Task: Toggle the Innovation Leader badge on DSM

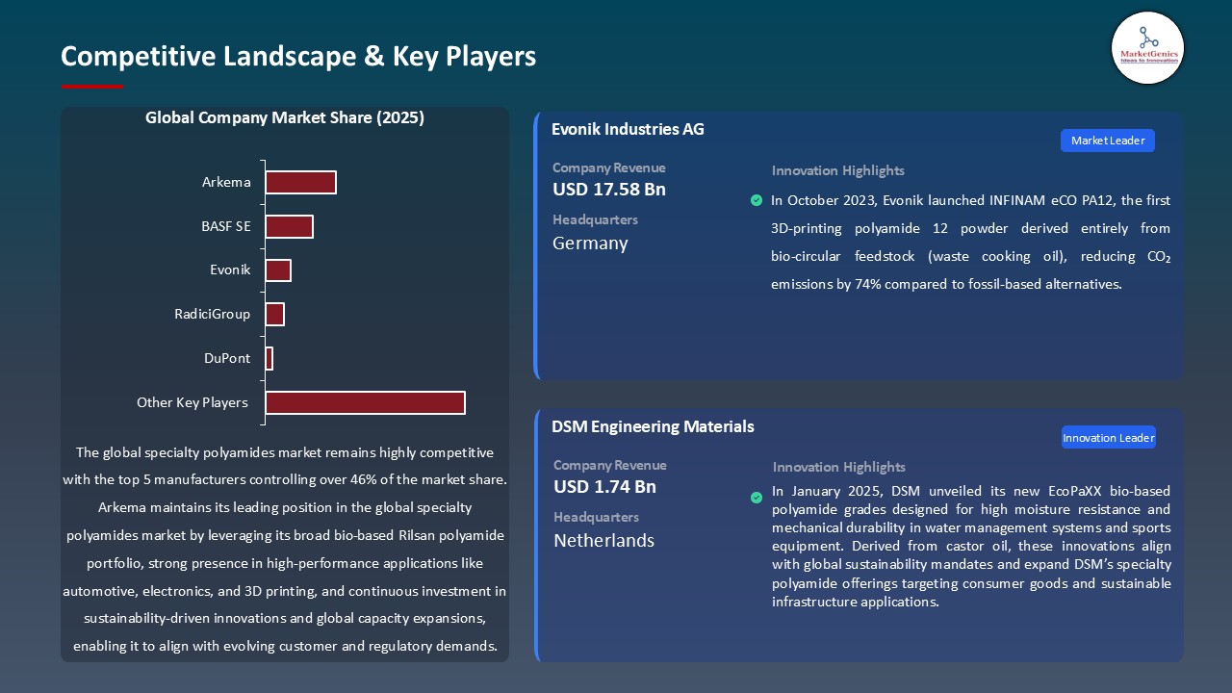Action: (x=1108, y=437)
